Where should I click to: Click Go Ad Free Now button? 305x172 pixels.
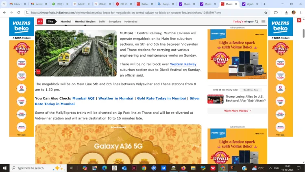point(251,90)
